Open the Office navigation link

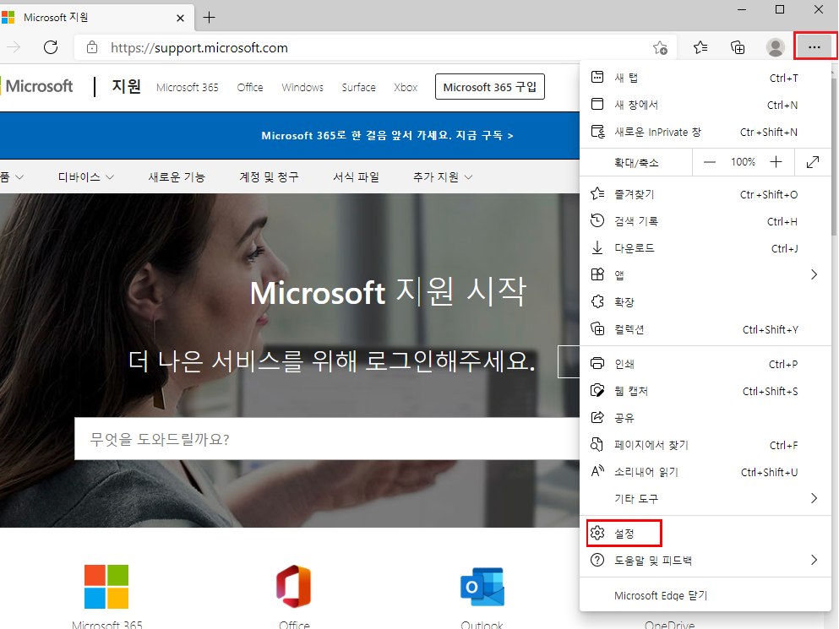click(250, 87)
